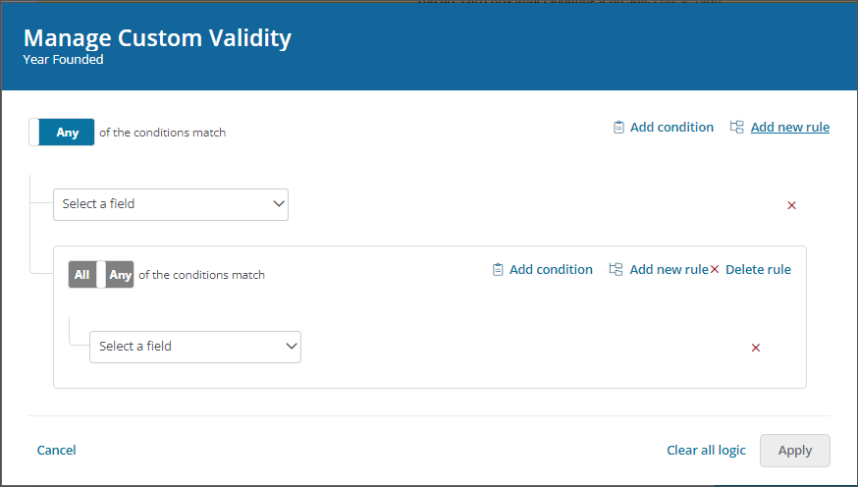Screen dimensions: 858x487
Task: Click the nested Add condition link text
Action: 551,269
